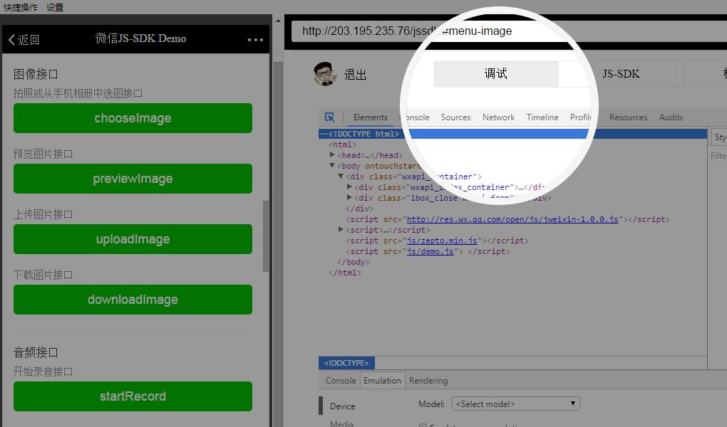The height and width of the screenshot is (427, 727).
Task: Open the three-dot more menu in header
Action: 255,40
